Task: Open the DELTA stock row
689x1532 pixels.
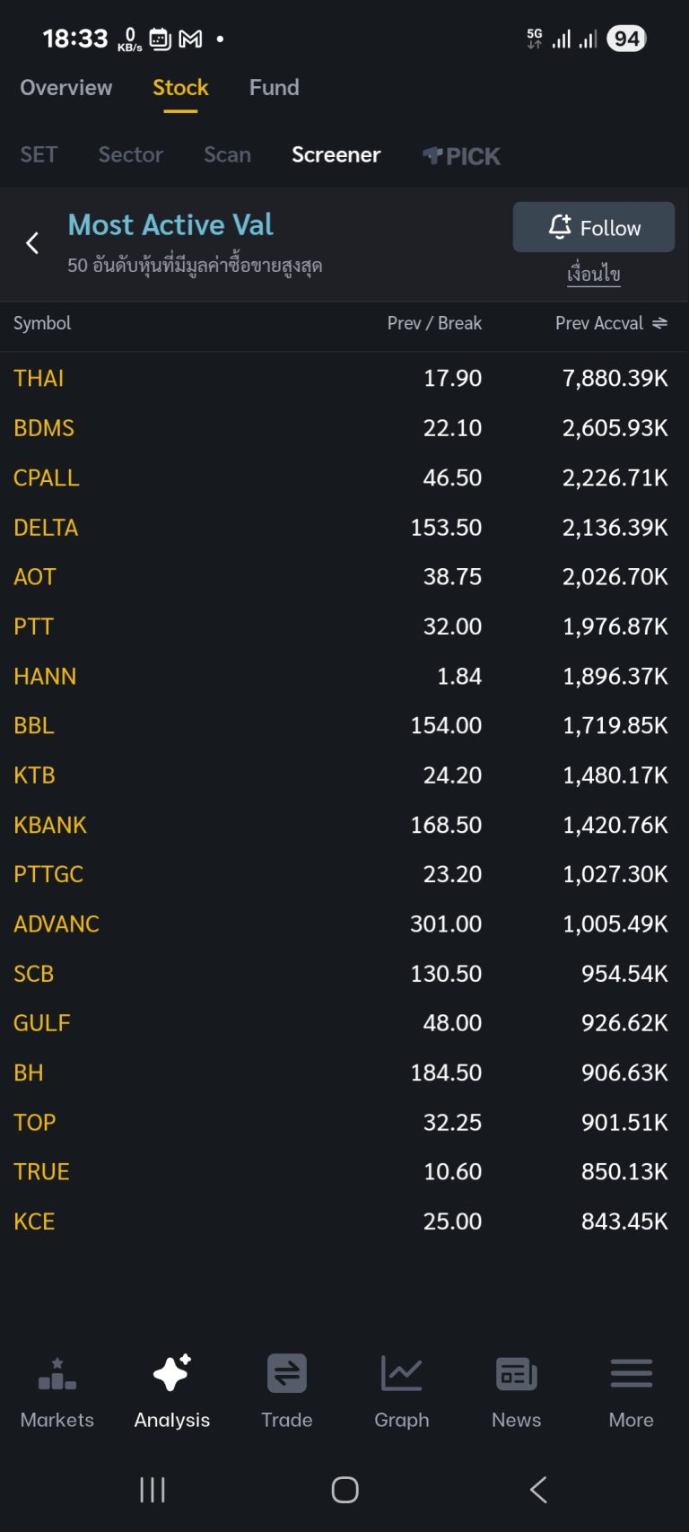Action: coord(46,527)
